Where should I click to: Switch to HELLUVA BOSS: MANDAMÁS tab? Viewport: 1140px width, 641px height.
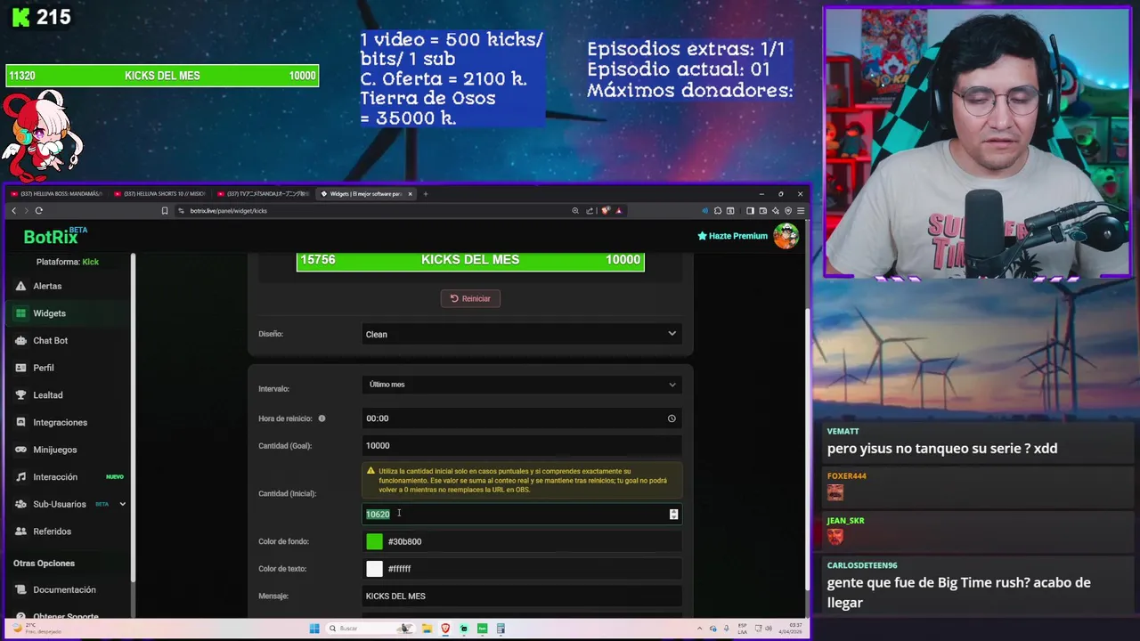coord(57,193)
